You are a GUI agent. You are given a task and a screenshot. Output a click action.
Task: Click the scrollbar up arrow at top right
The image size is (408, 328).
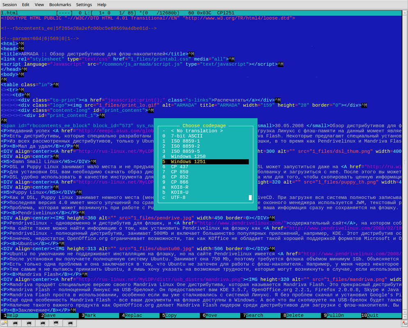(405, 12)
